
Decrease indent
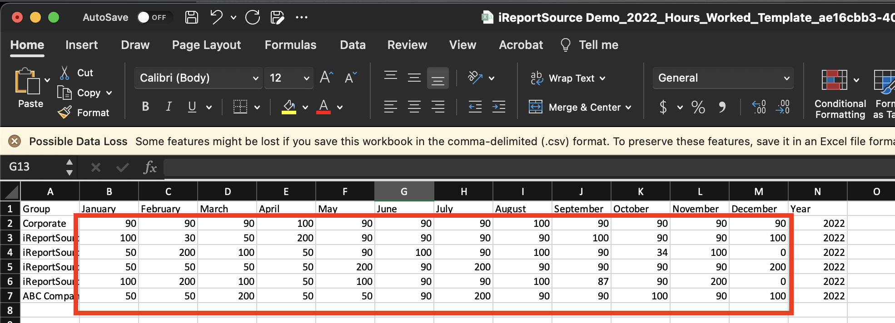click(x=475, y=107)
